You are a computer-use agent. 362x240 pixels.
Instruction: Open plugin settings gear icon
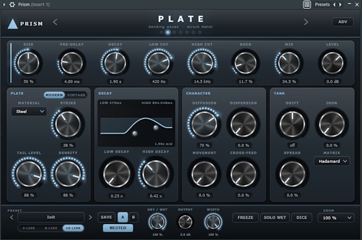point(12,4)
